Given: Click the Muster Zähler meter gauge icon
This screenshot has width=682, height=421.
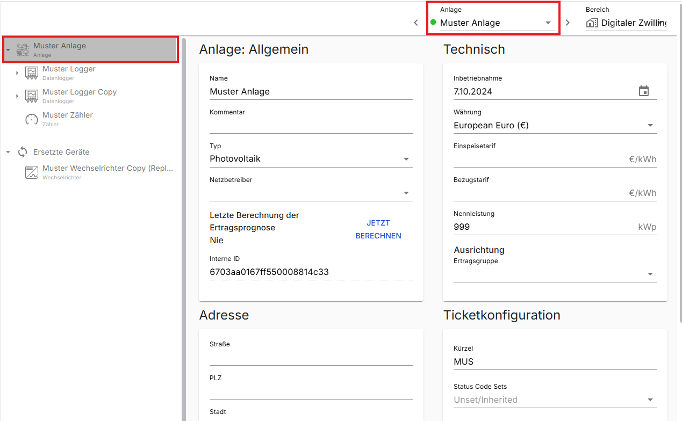Looking at the screenshot, I should 32,119.
